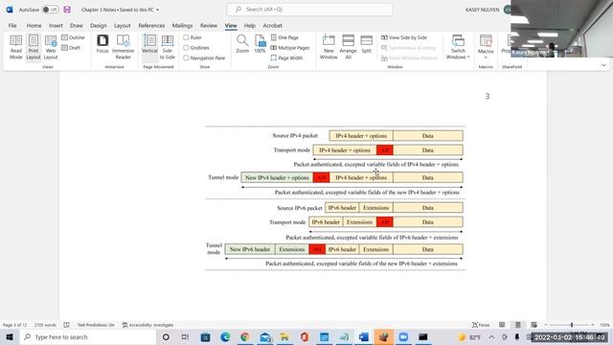
Task: Open the References tab
Action: (x=151, y=26)
